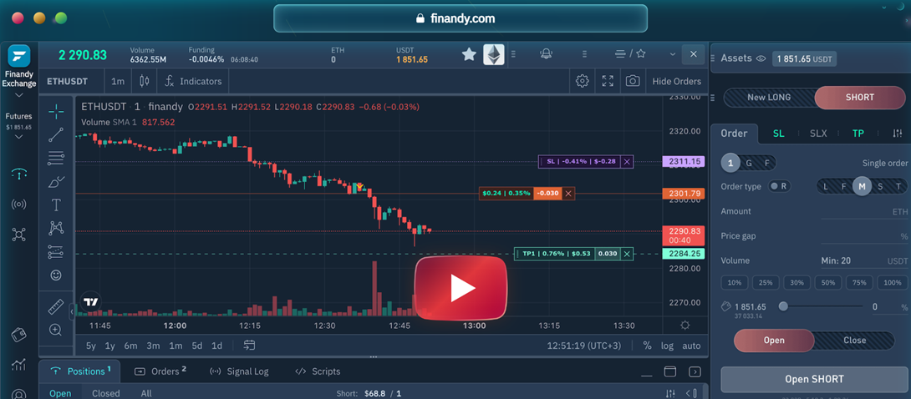Activate the chart zoom-in tool

tap(56, 330)
